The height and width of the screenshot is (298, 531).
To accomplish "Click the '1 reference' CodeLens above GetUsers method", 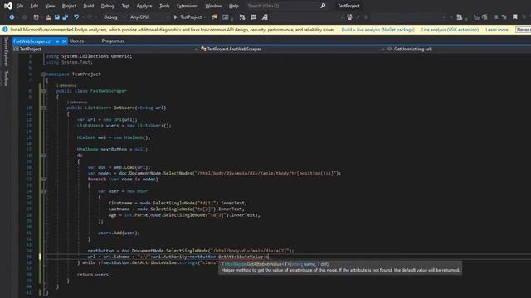I will click(x=77, y=102).
